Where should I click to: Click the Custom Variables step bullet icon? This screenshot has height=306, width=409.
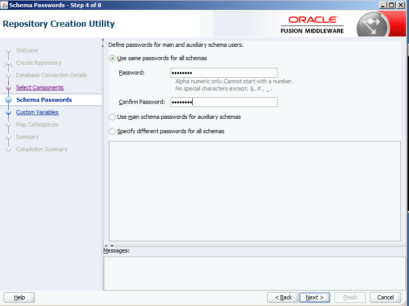coord(8,113)
